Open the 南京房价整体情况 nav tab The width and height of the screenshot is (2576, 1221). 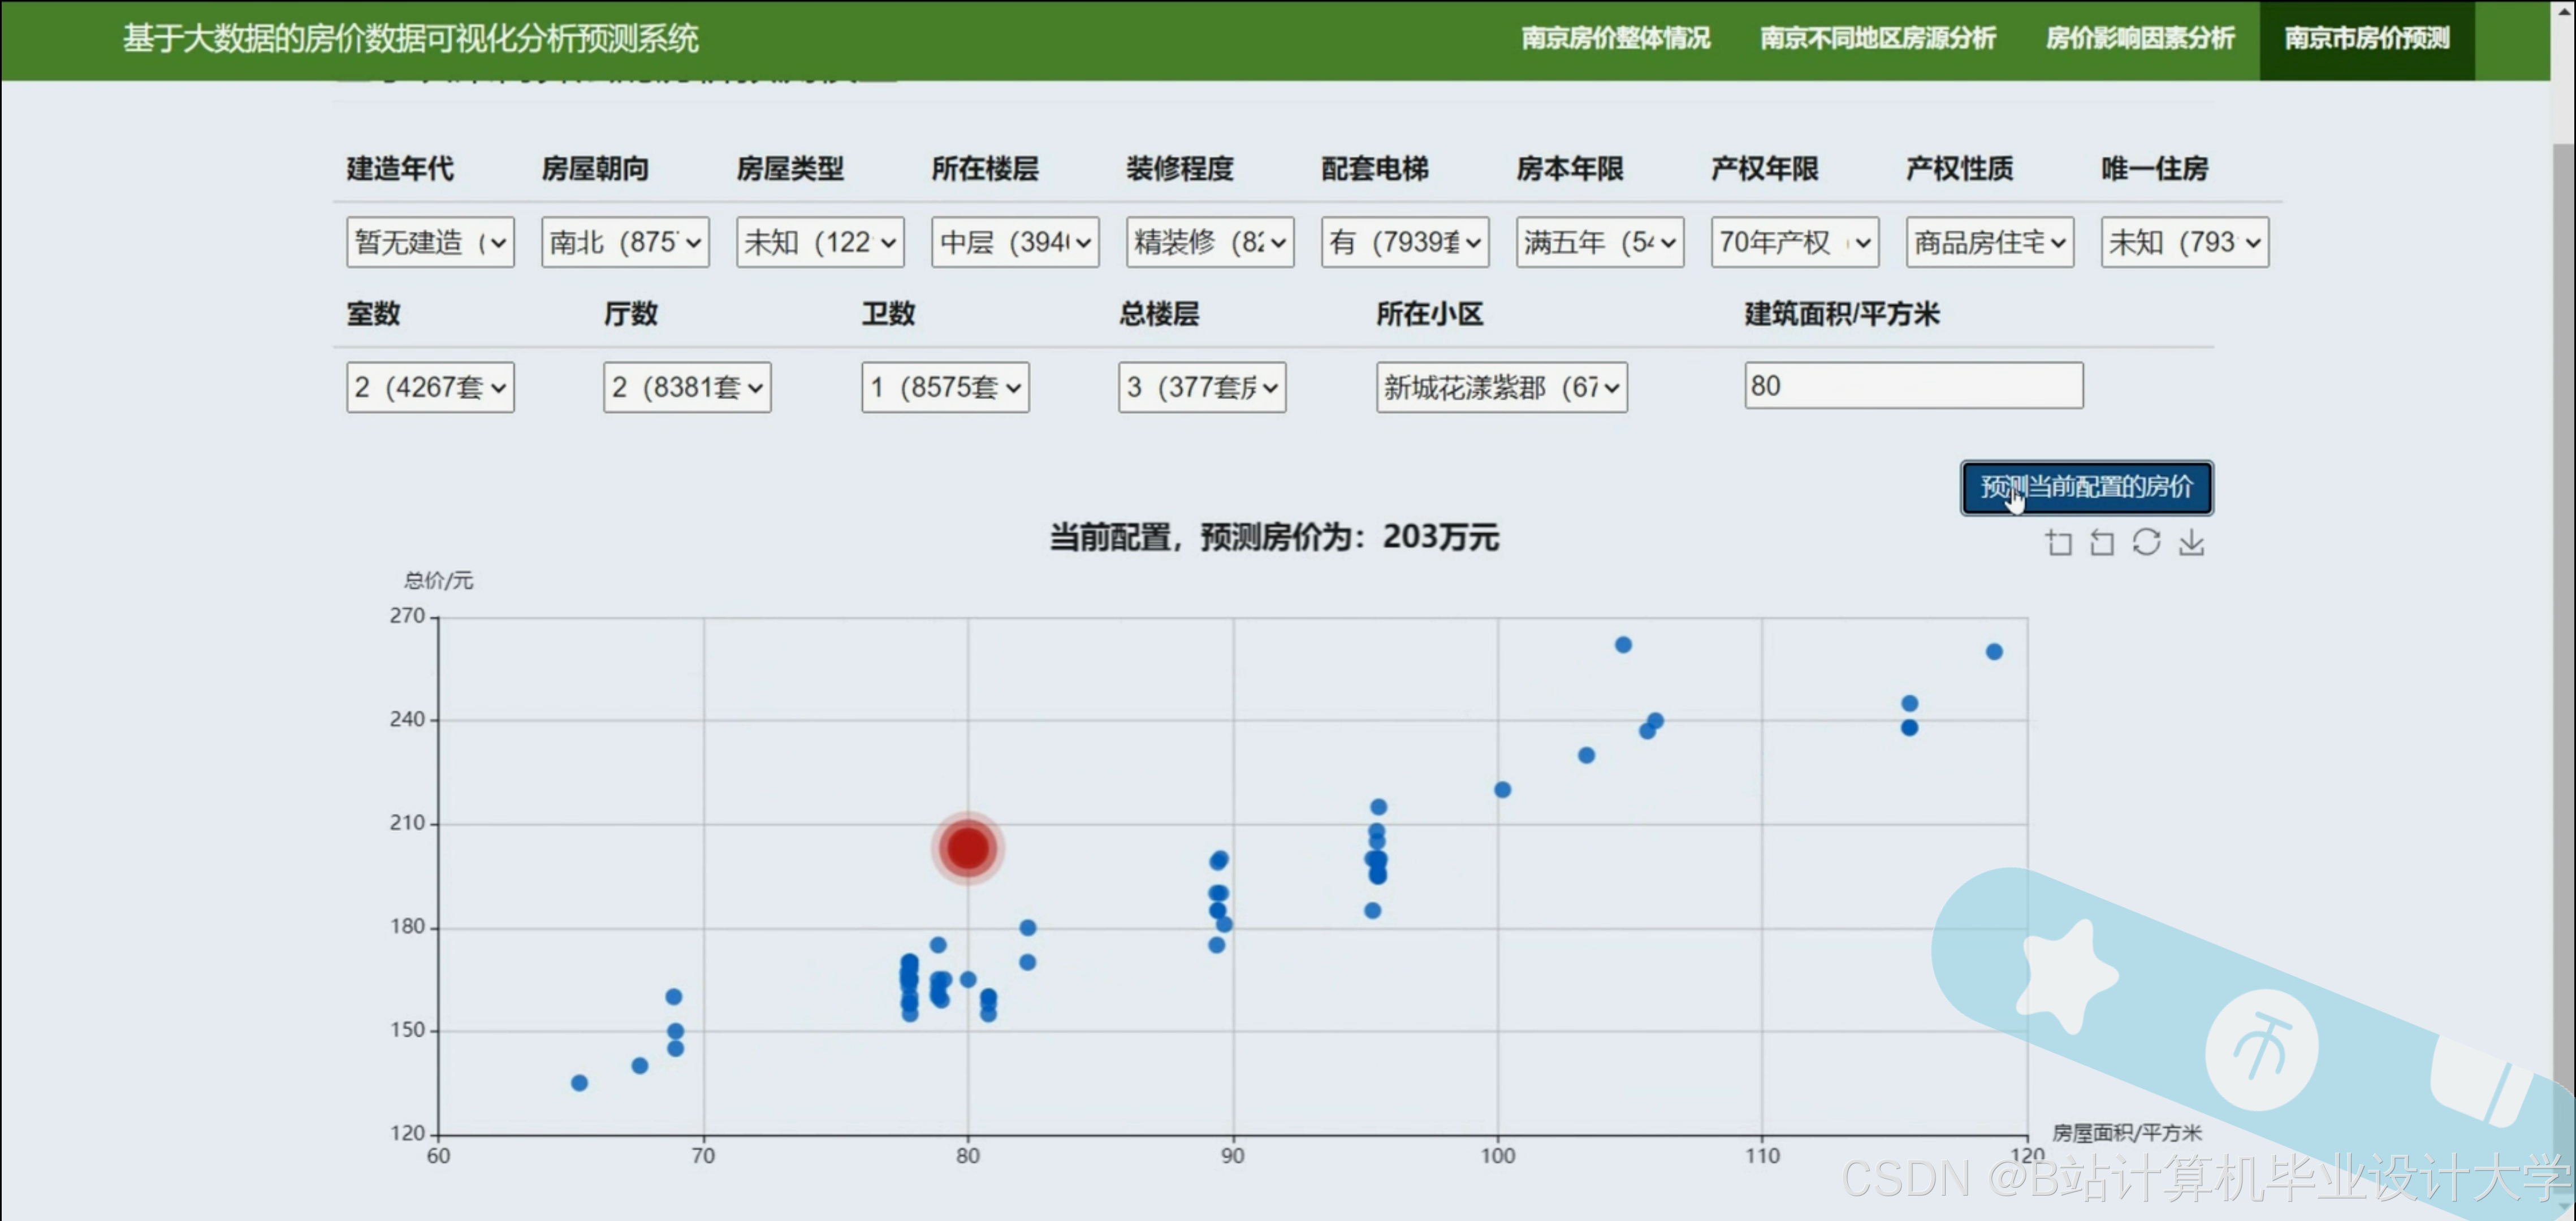(1616, 39)
